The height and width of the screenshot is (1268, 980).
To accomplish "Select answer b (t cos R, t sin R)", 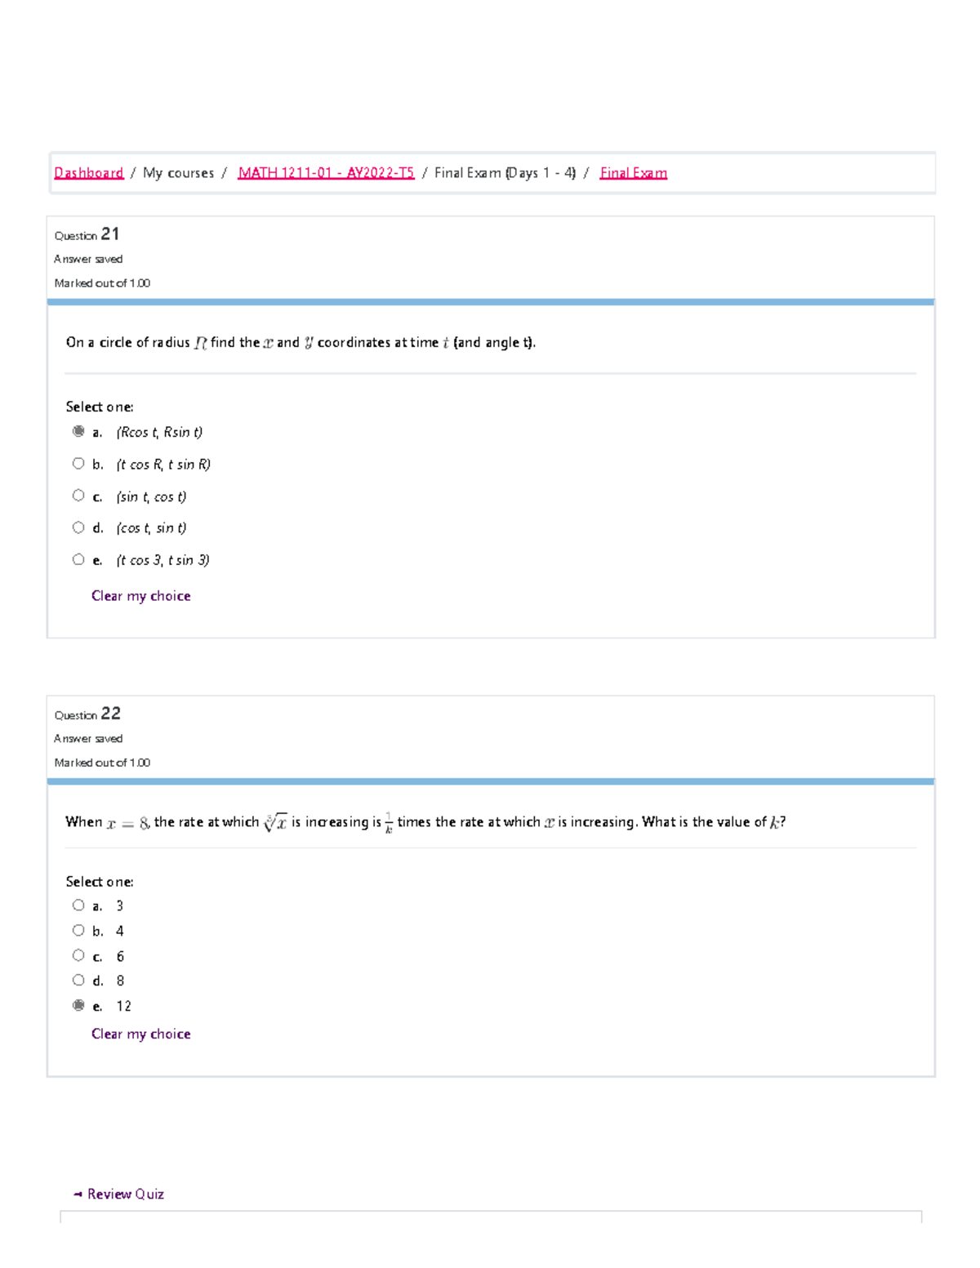I will (78, 464).
